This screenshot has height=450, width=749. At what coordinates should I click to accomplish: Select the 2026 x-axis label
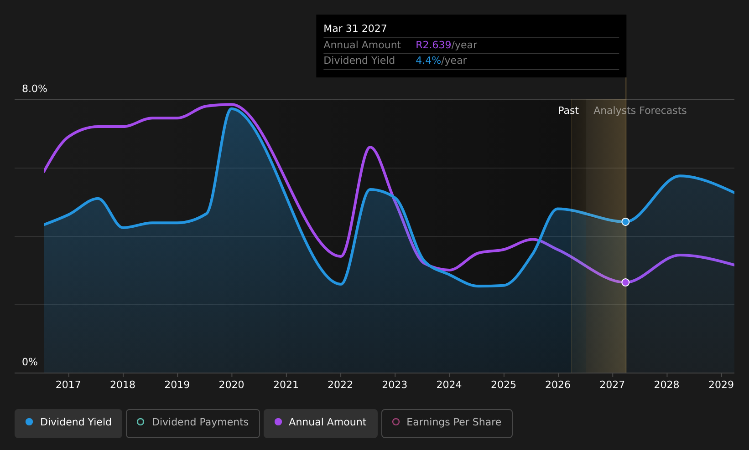click(x=558, y=385)
